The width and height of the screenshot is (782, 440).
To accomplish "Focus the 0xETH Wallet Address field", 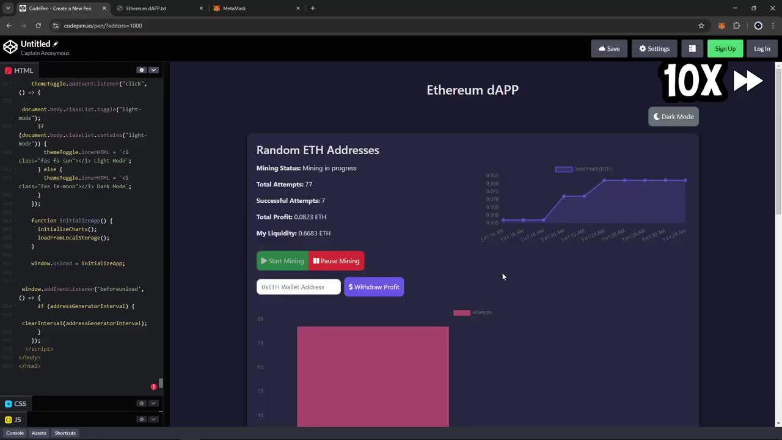I will click(299, 287).
